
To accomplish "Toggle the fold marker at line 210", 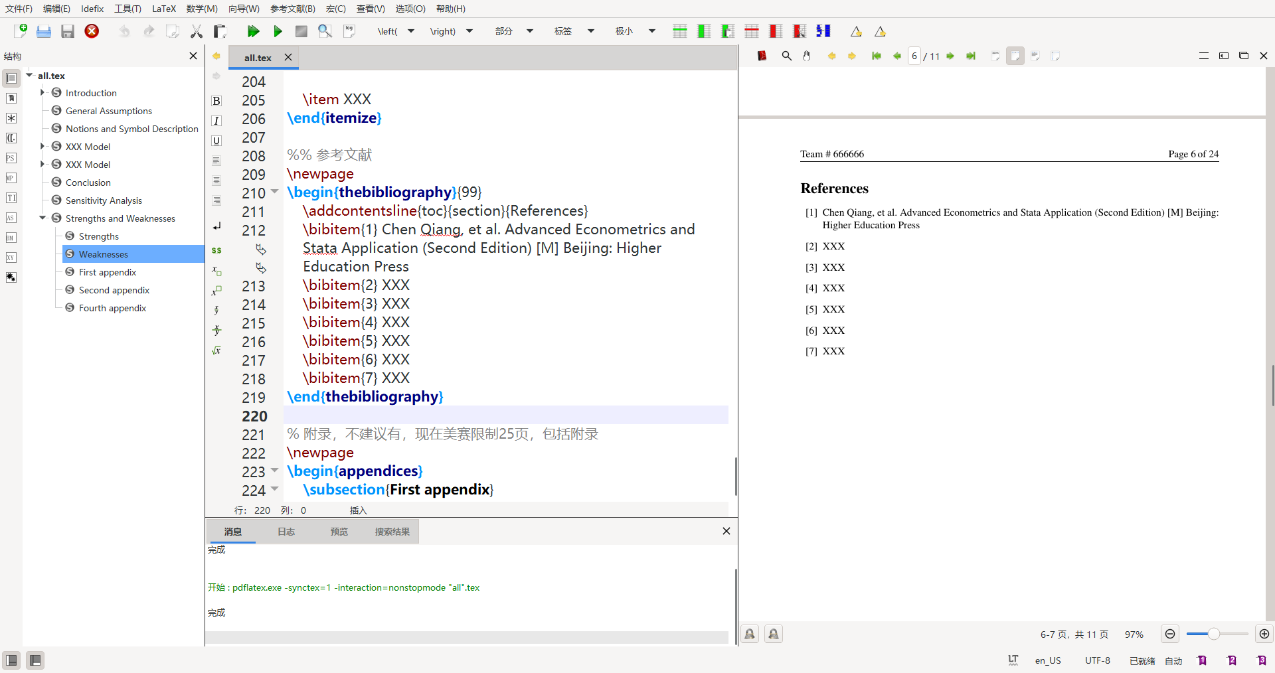I will [x=274, y=192].
